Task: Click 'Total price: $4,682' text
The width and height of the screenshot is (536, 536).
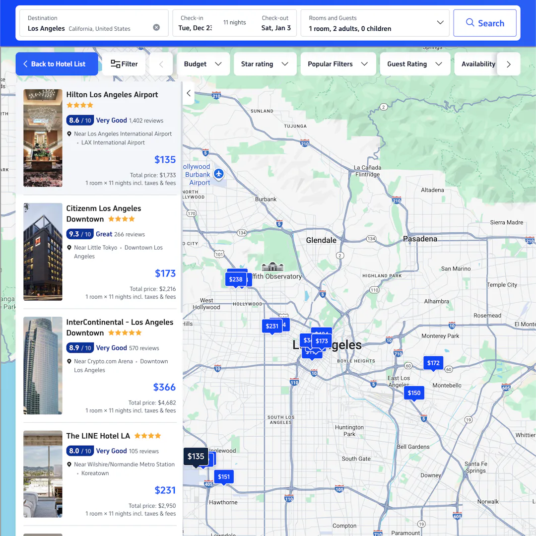Action: coord(152,402)
